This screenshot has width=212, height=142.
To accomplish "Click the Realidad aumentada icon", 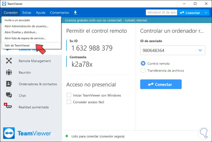I will [x=9, y=107].
